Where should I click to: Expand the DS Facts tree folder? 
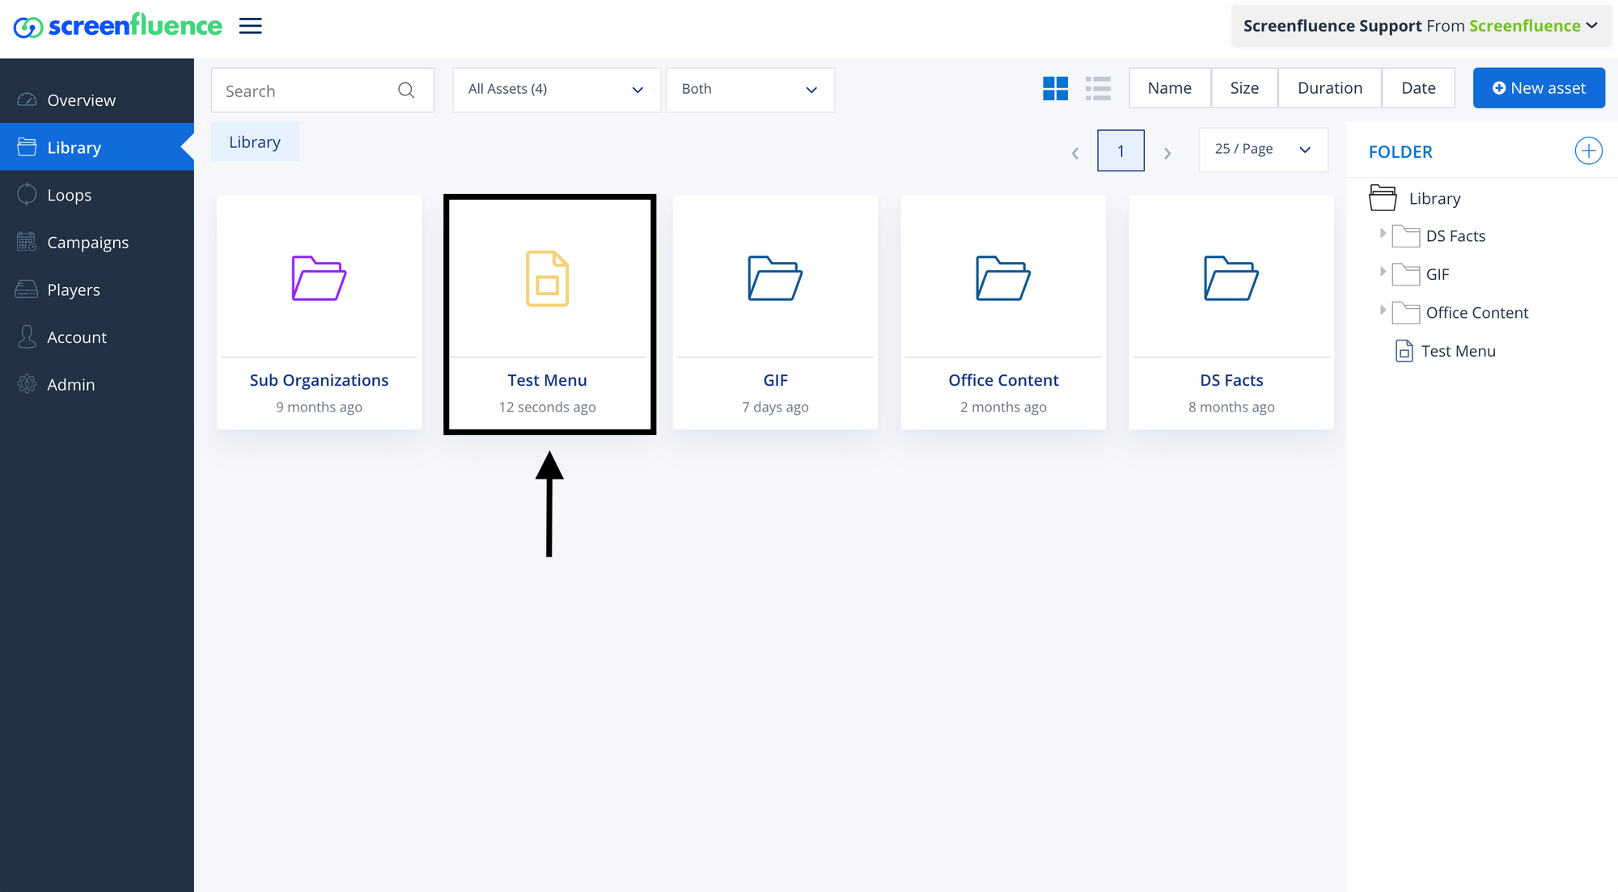[1383, 234]
